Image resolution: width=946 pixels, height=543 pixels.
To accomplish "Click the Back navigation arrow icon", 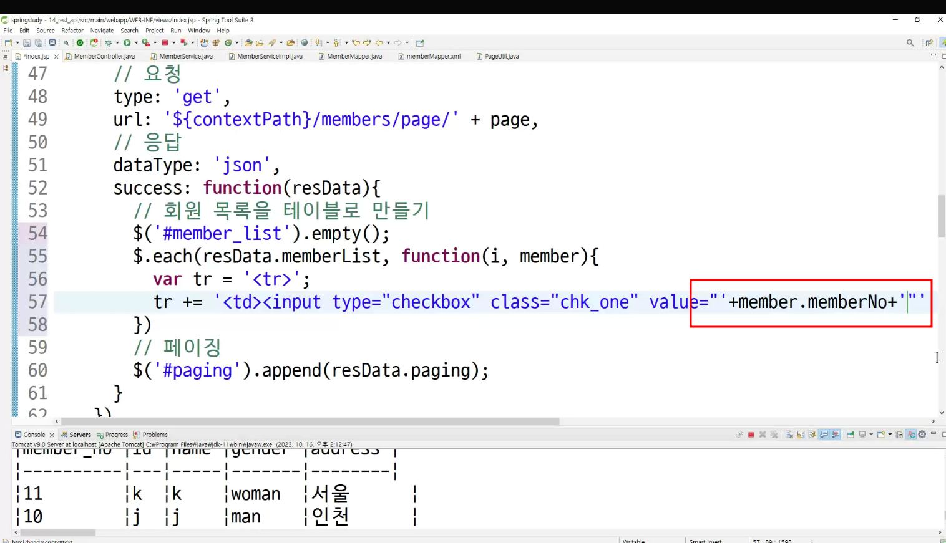I will coord(379,43).
